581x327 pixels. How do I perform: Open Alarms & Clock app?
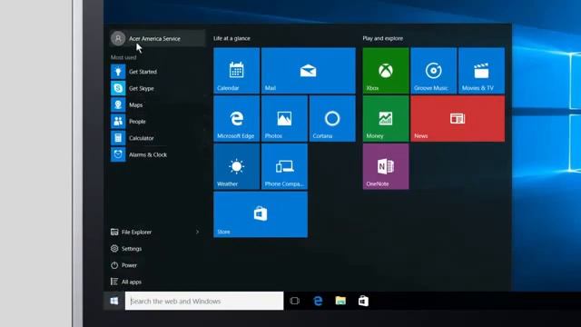[x=157, y=154]
